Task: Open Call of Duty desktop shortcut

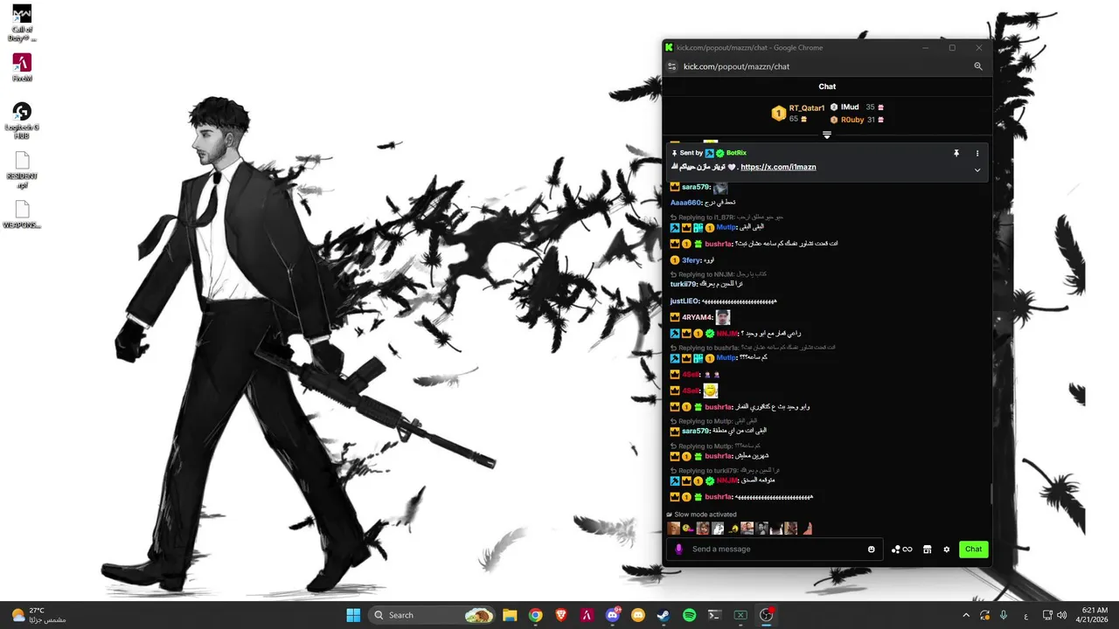Action: click(x=22, y=24)
